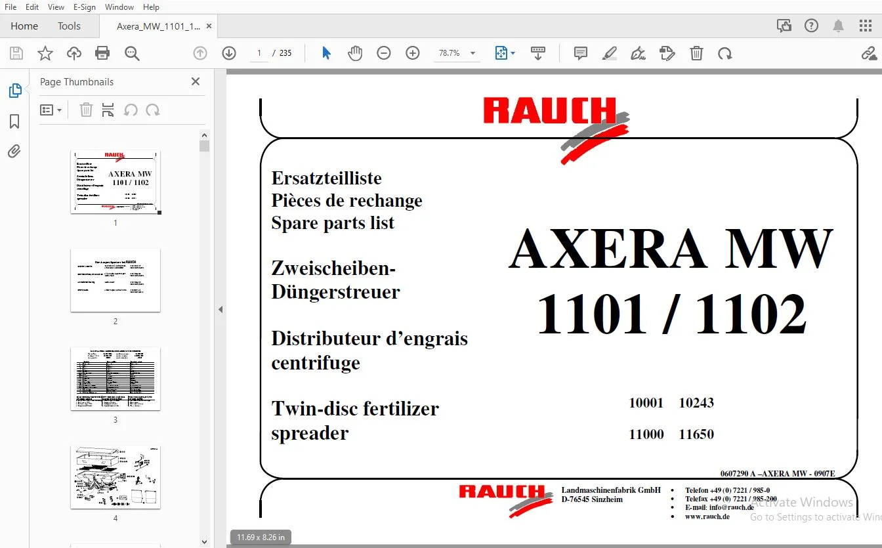View notifications with the bell icon
The image size is (882, 548).
838,26
